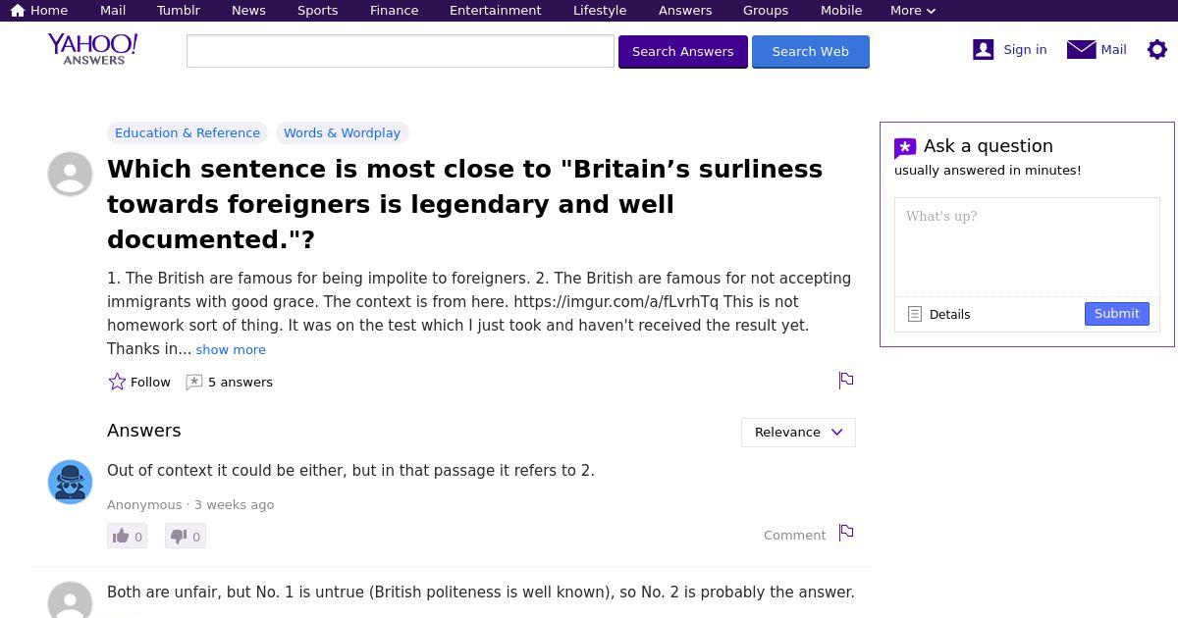
Task: Open the Finance menu item
Action: [x=394, y=10]
